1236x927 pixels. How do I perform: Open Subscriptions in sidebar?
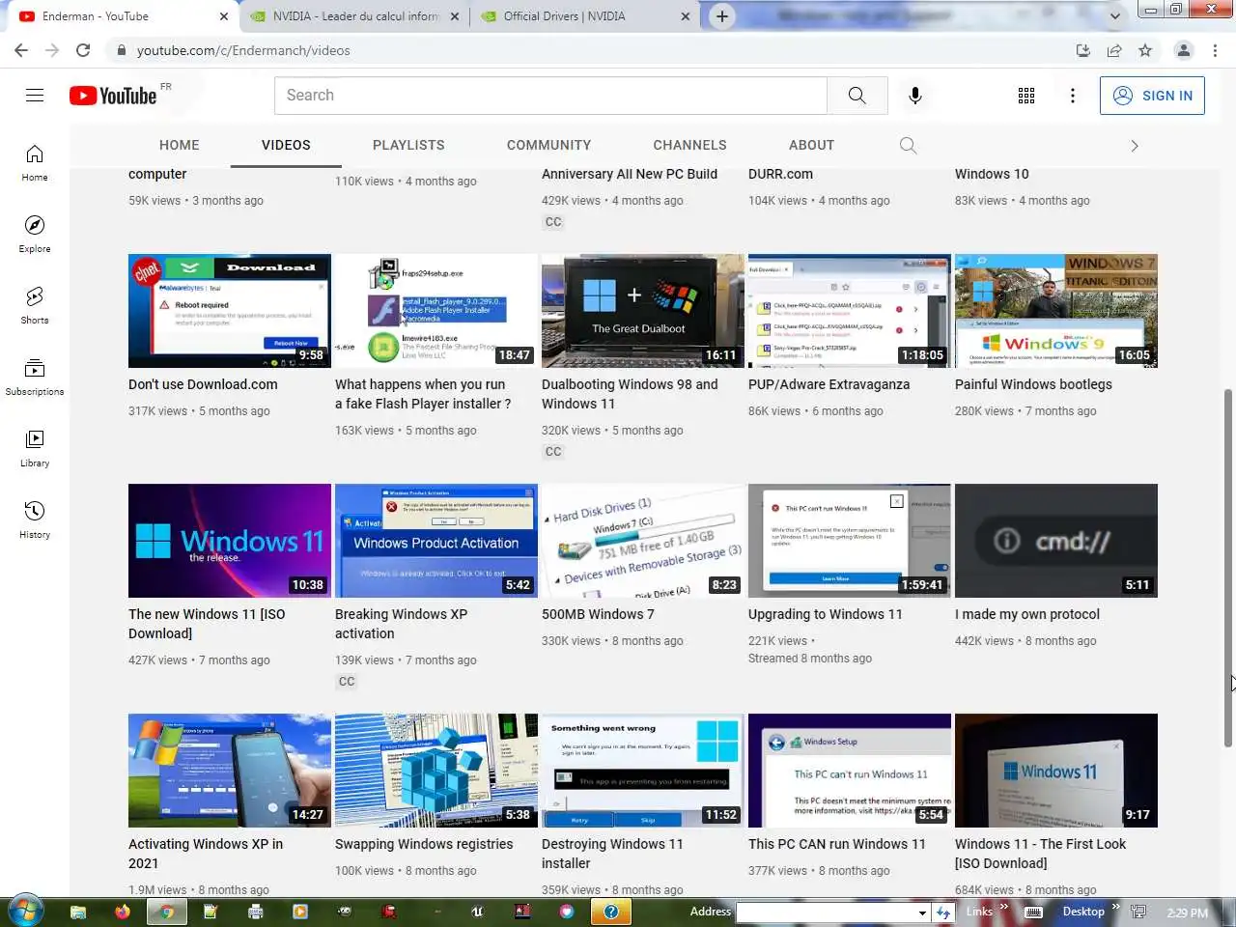click(x=35, y=378)
